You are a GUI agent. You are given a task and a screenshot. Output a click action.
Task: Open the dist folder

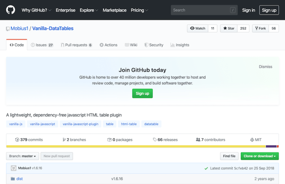[19, 179]
